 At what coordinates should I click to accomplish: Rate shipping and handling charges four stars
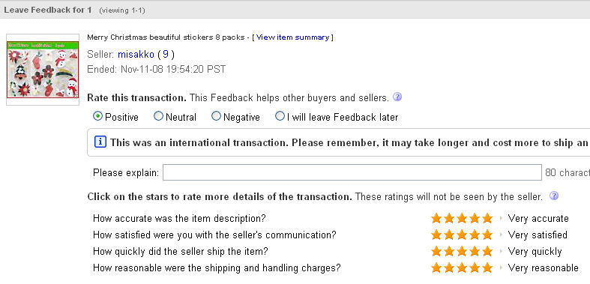[475, 268]
